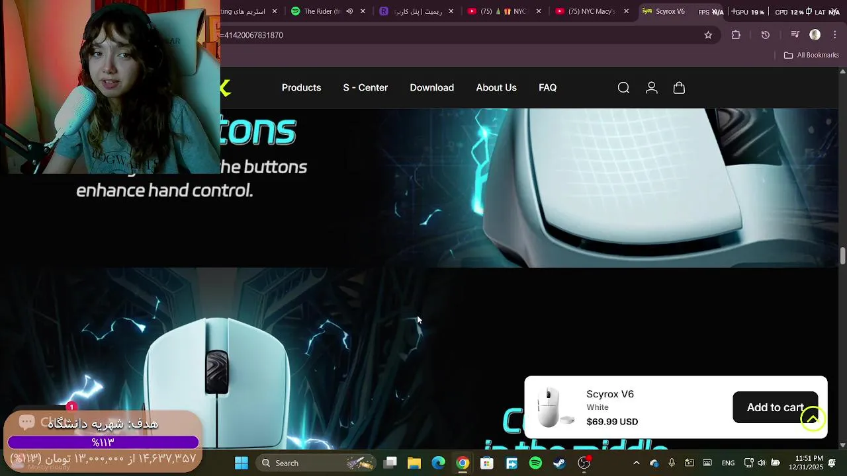Launch Microsoft Edge from the taskbar
The height and width of the screenshot is (476, 847).
tap(439, 463)
